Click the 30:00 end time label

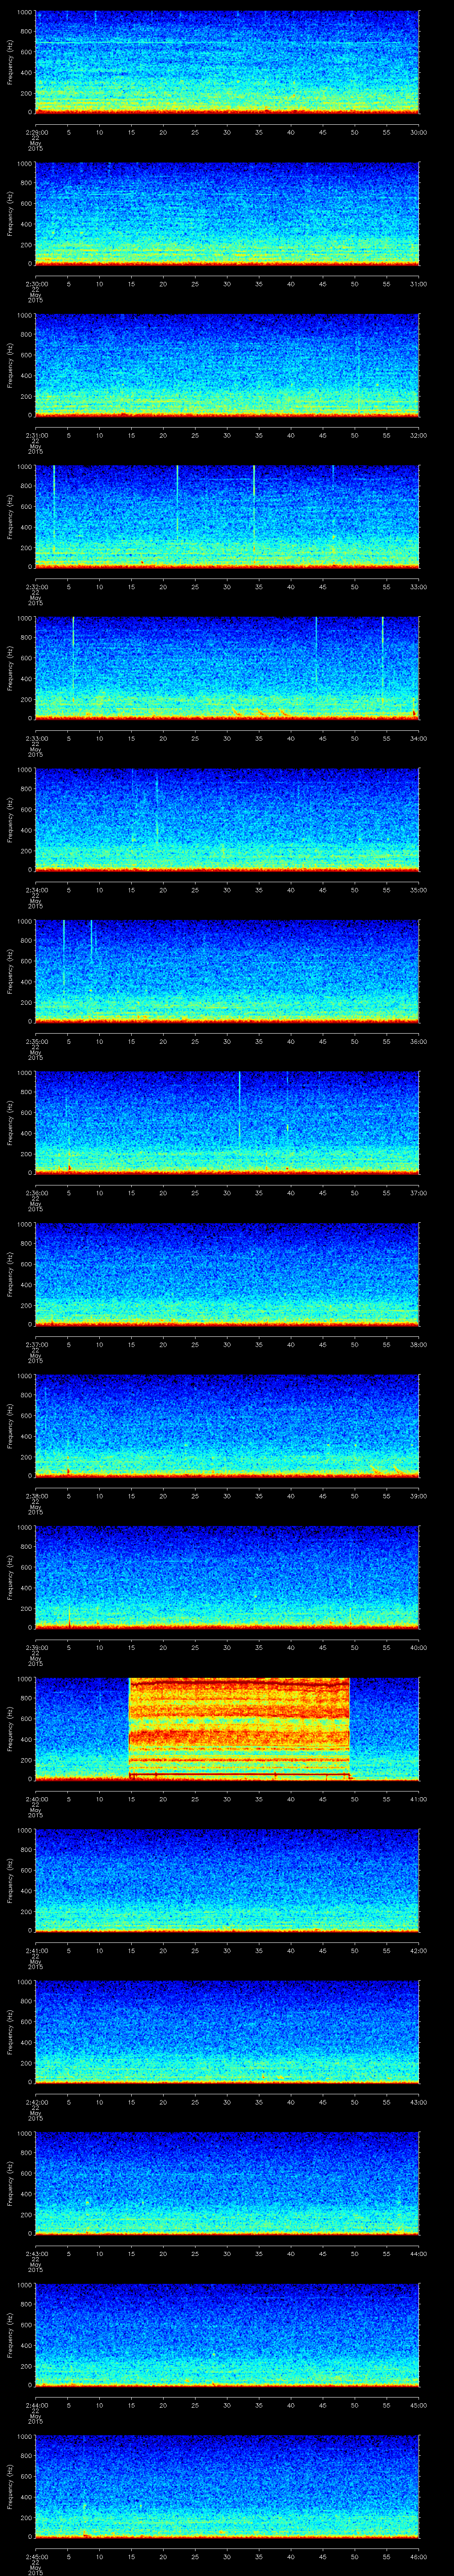coord(418,132)
